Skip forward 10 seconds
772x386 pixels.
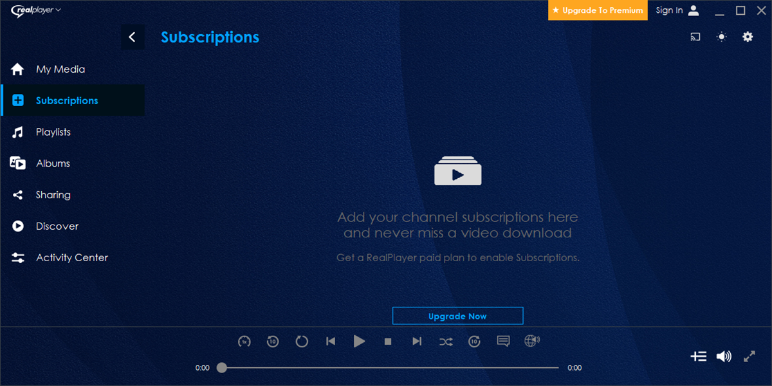(474, 342)
